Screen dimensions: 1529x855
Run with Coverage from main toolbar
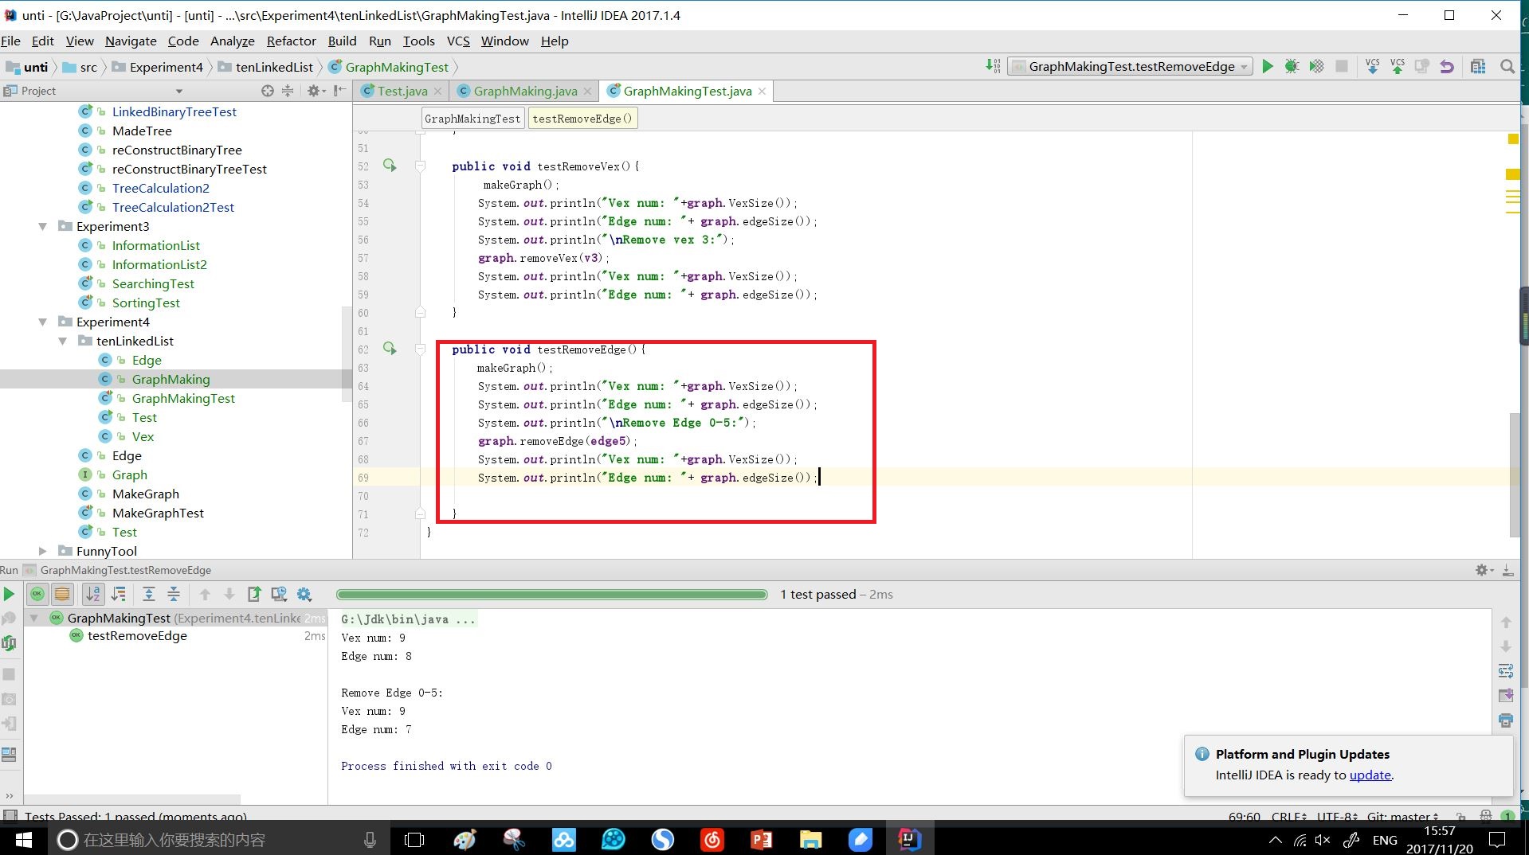click(1316, 66)
